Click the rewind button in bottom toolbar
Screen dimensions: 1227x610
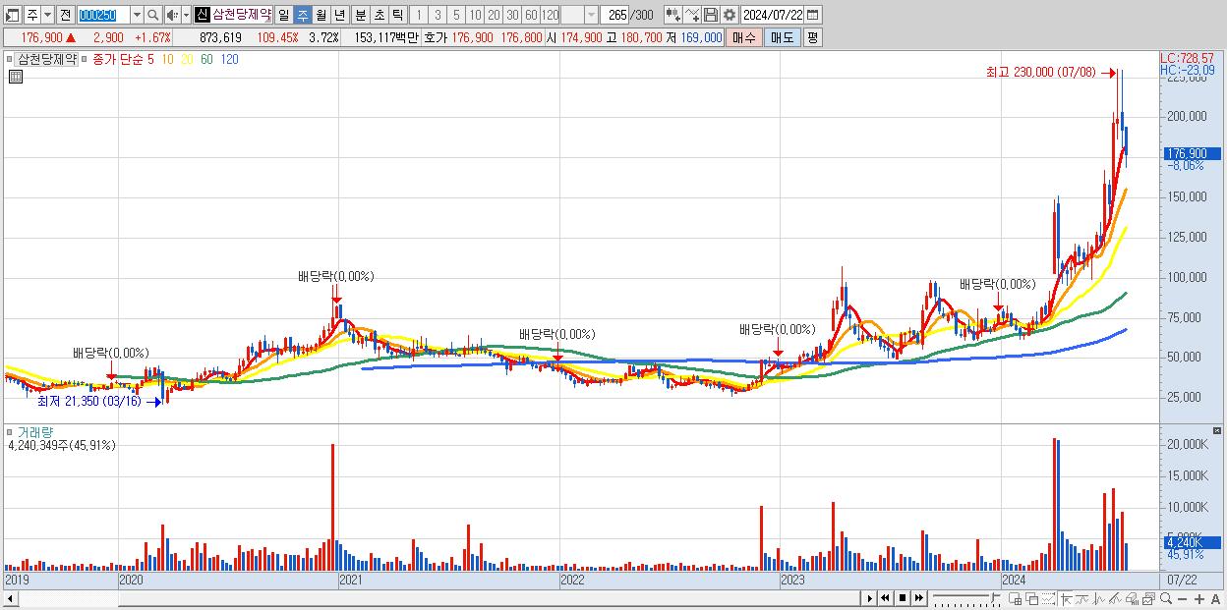click(x=885, y=598)
